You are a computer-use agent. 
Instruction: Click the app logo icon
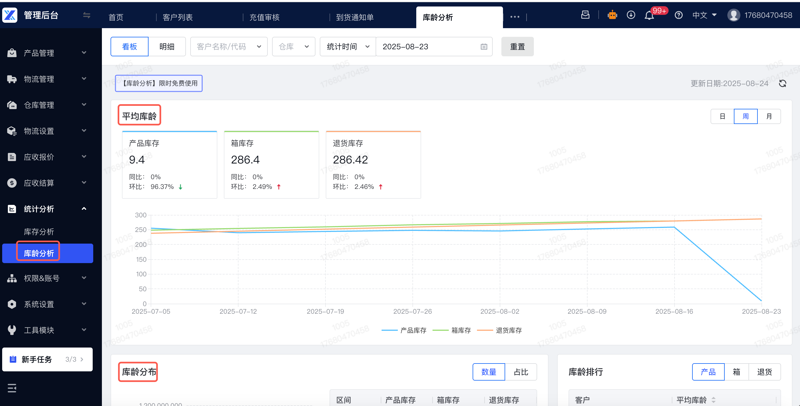[10, 15]
